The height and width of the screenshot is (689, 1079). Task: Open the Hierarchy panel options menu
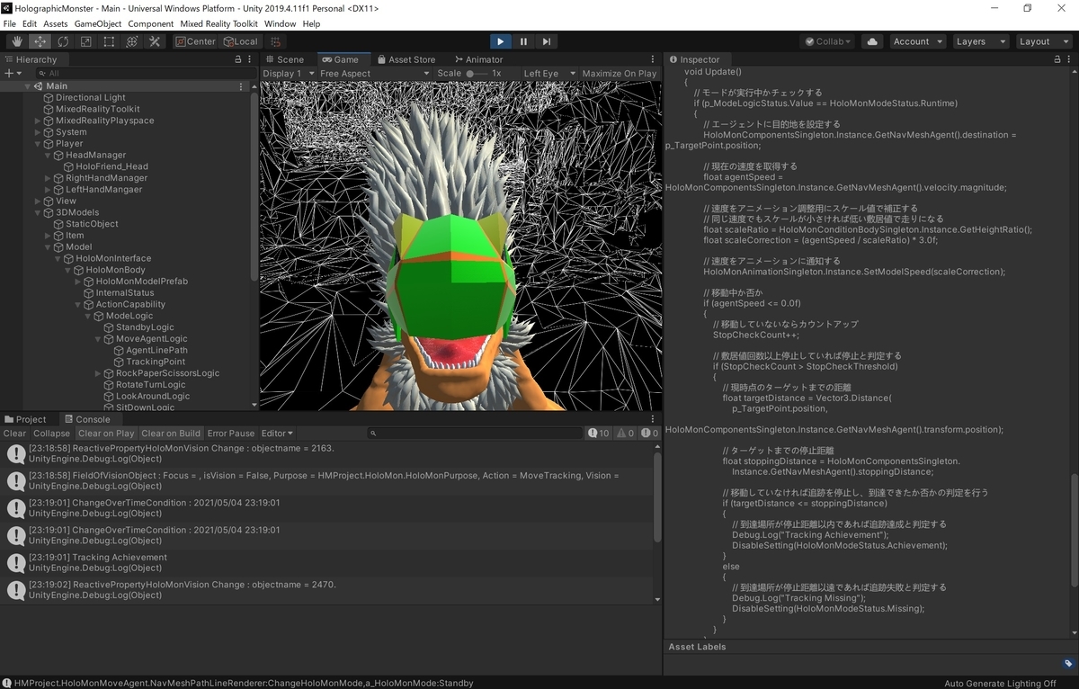click(x=251, y=59)
